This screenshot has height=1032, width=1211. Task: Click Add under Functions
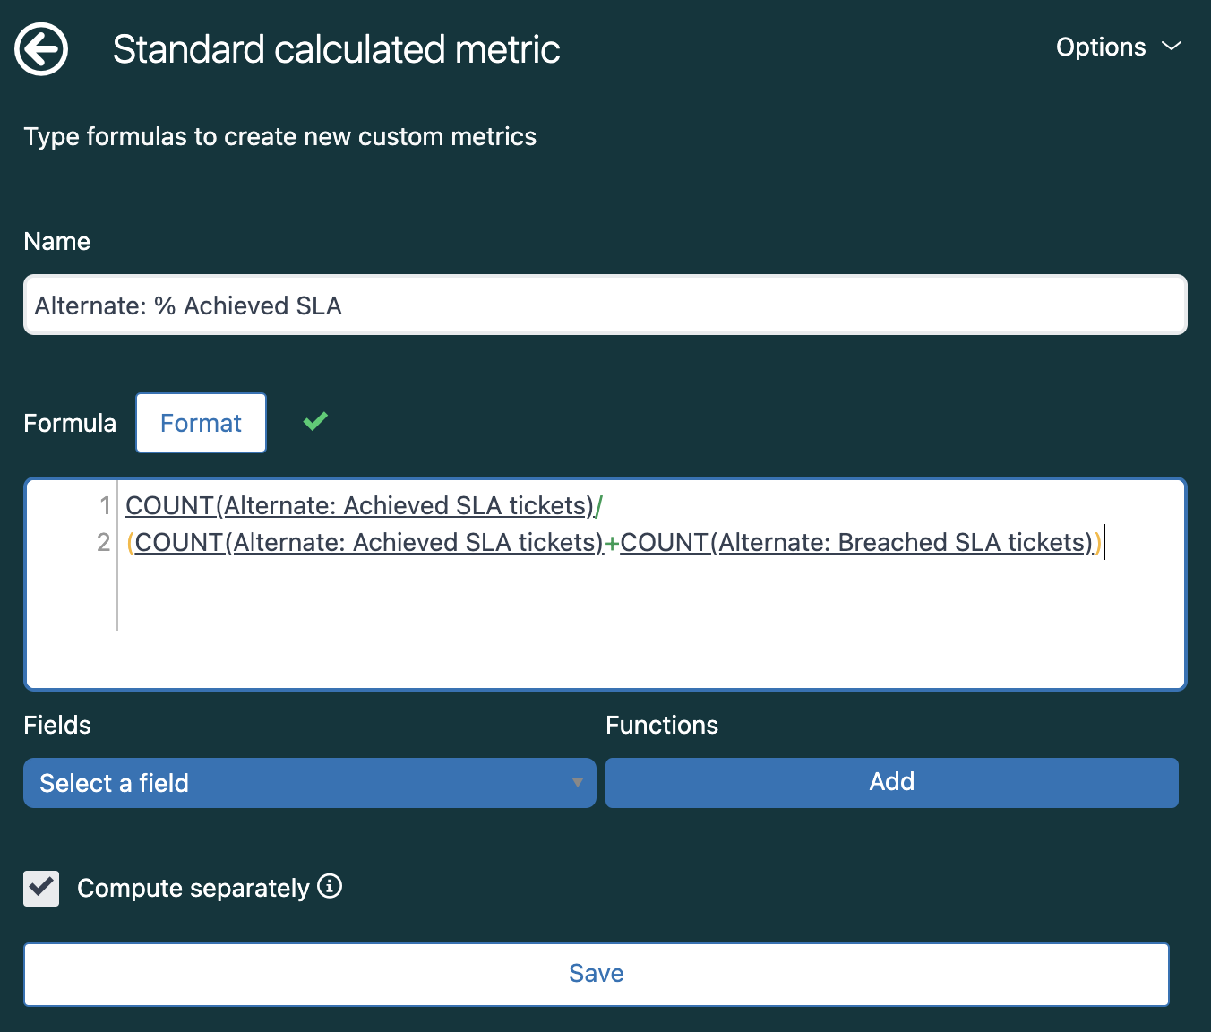(x=891, y=782)
